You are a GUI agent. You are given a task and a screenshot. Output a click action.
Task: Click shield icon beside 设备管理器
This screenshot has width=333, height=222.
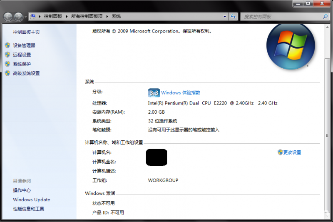(x=7, y=45)
